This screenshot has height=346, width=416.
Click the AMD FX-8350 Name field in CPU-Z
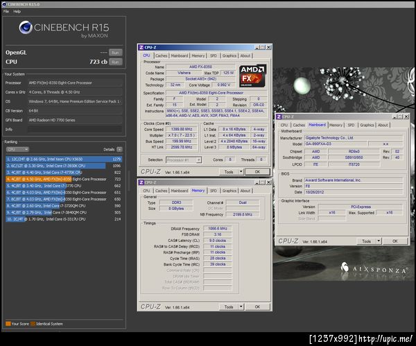(200, 67)
